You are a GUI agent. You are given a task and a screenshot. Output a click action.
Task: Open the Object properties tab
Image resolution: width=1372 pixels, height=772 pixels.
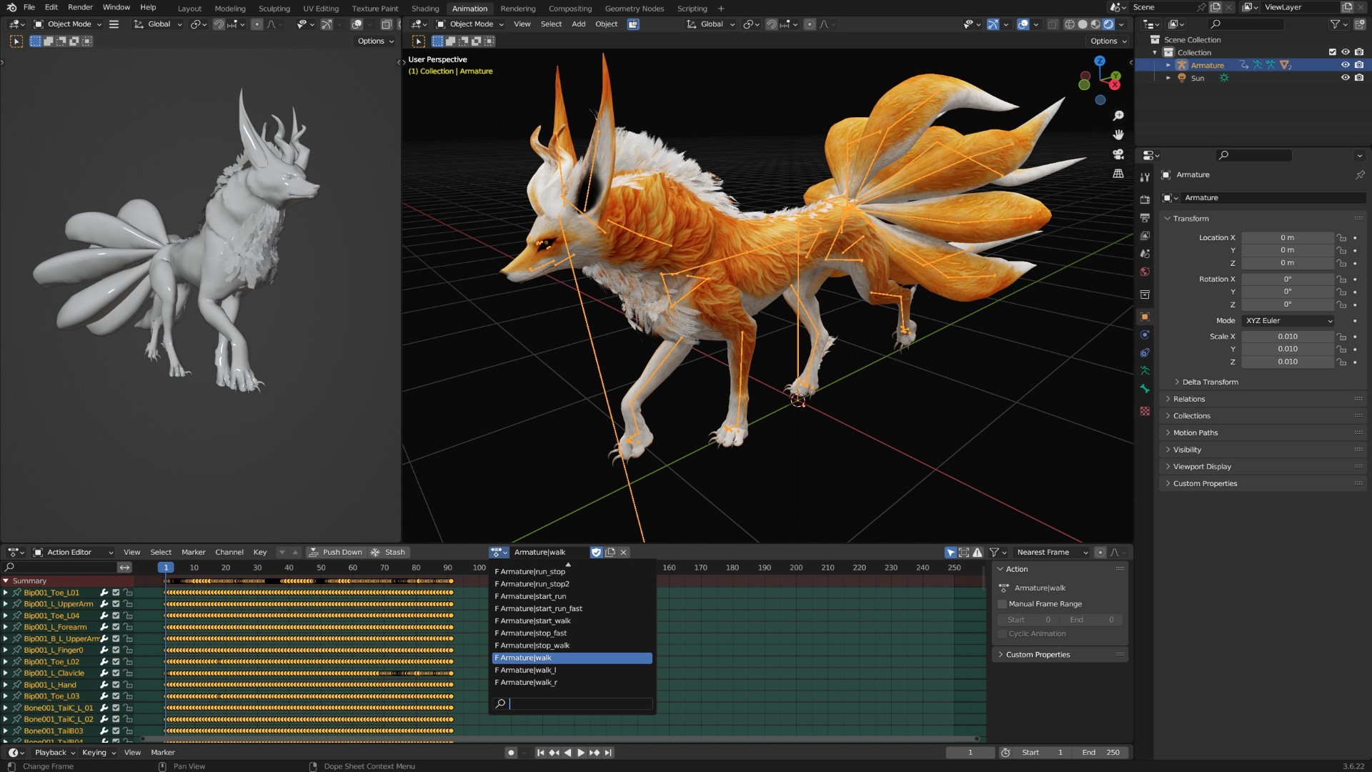[x=1145, y=317]
